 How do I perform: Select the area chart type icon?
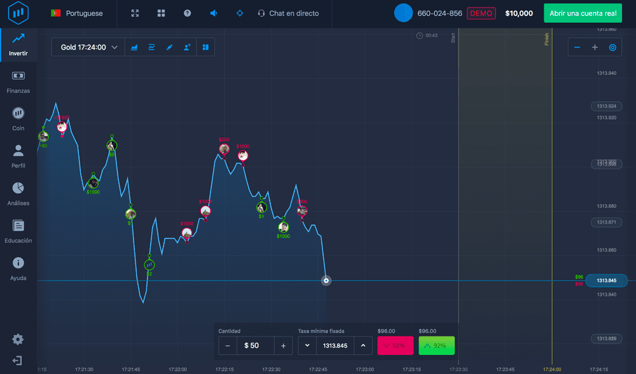[134, 47]
